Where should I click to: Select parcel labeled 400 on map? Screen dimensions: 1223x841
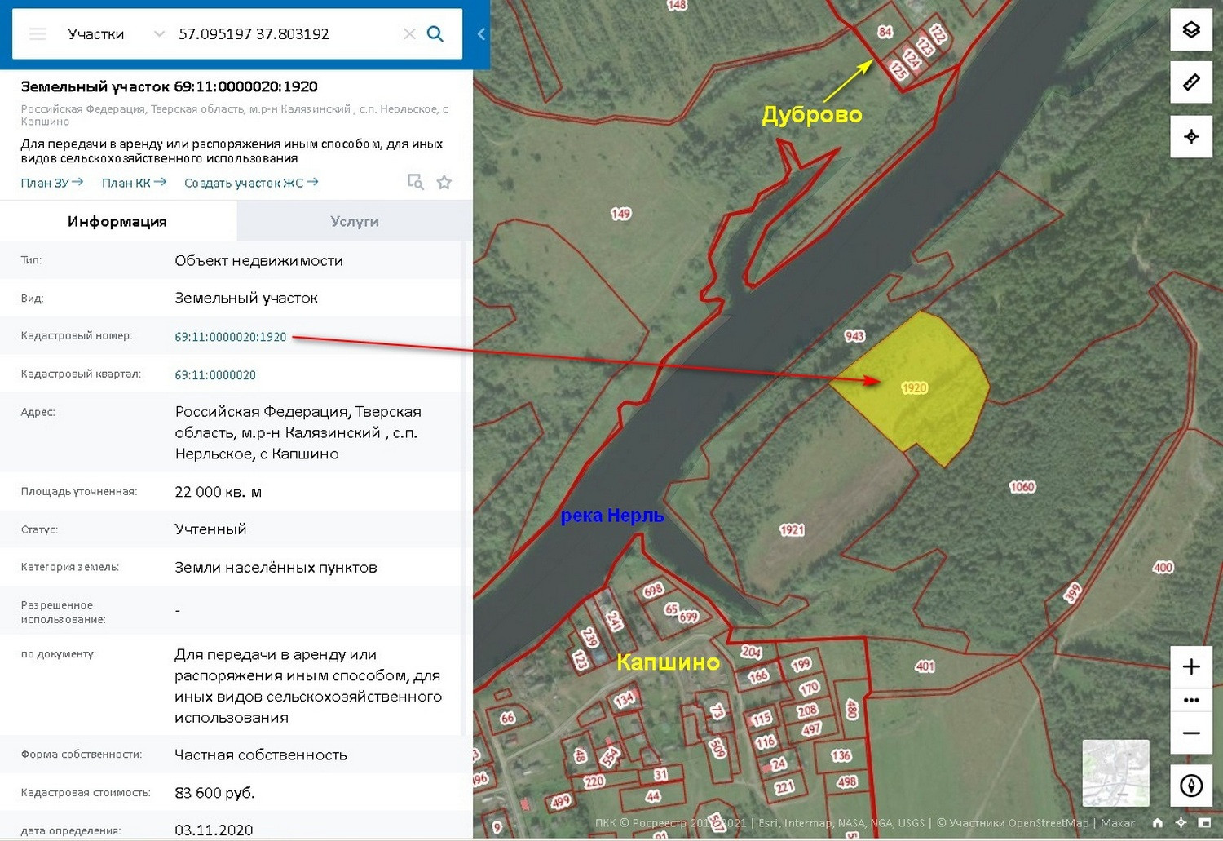point(1163,568)
